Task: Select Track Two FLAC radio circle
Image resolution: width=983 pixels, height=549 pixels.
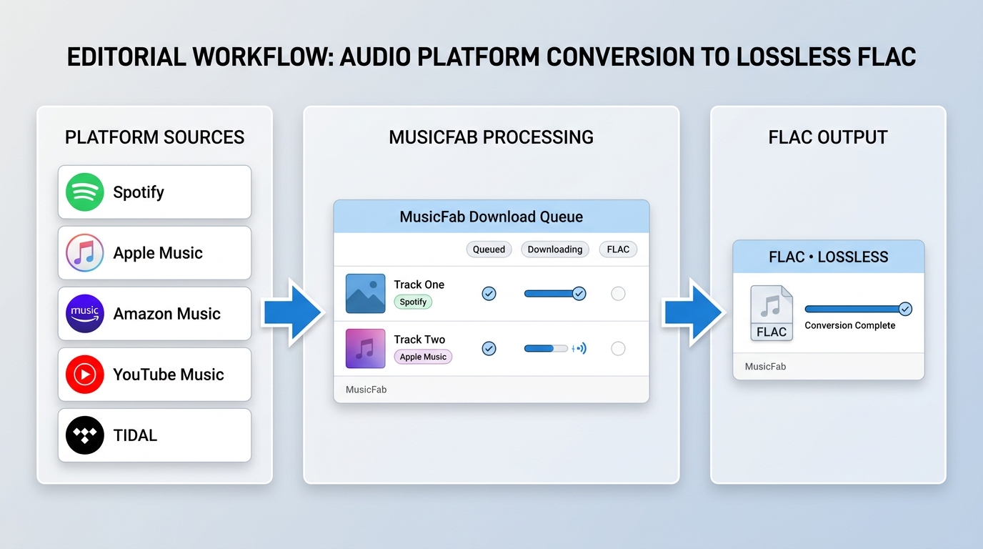Action: click(x=618, y=348)
